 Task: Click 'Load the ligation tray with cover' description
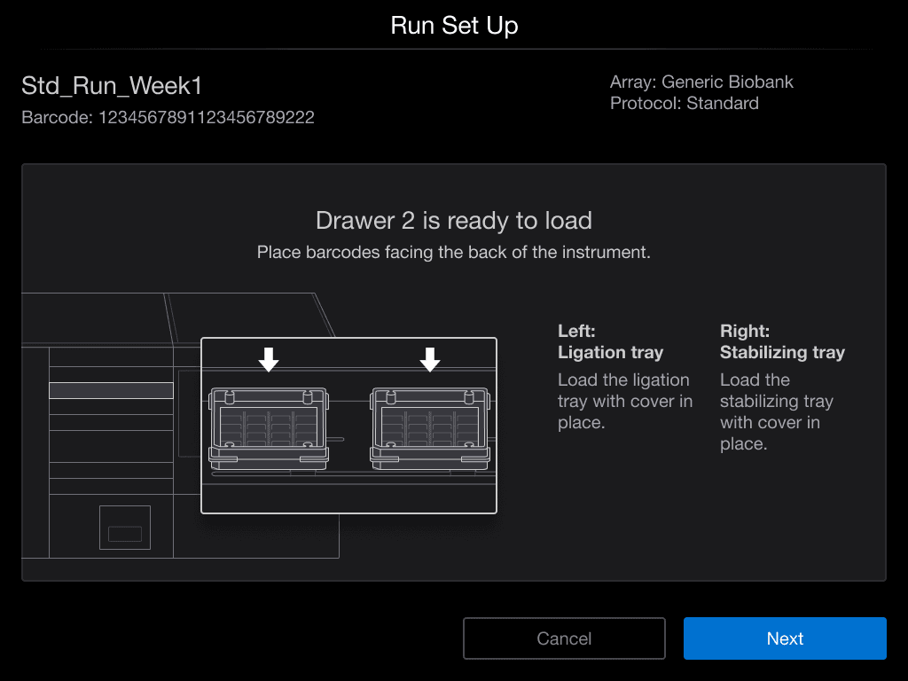[x=625, y=402]
